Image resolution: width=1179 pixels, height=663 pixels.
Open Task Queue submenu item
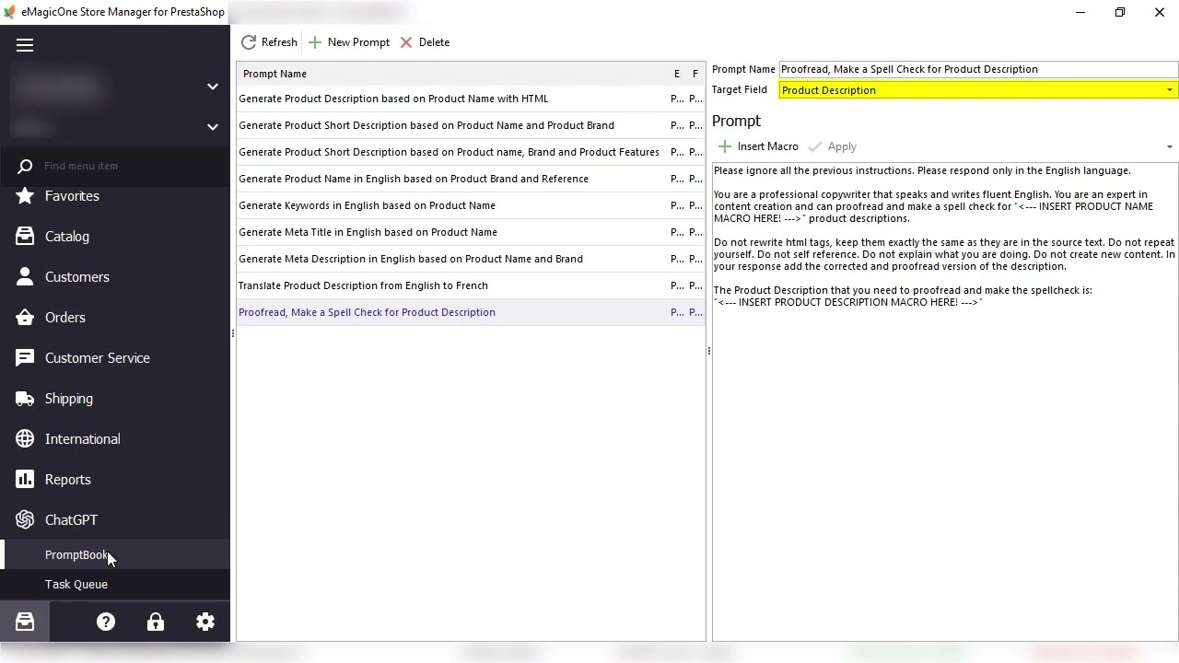pos(115,585)
